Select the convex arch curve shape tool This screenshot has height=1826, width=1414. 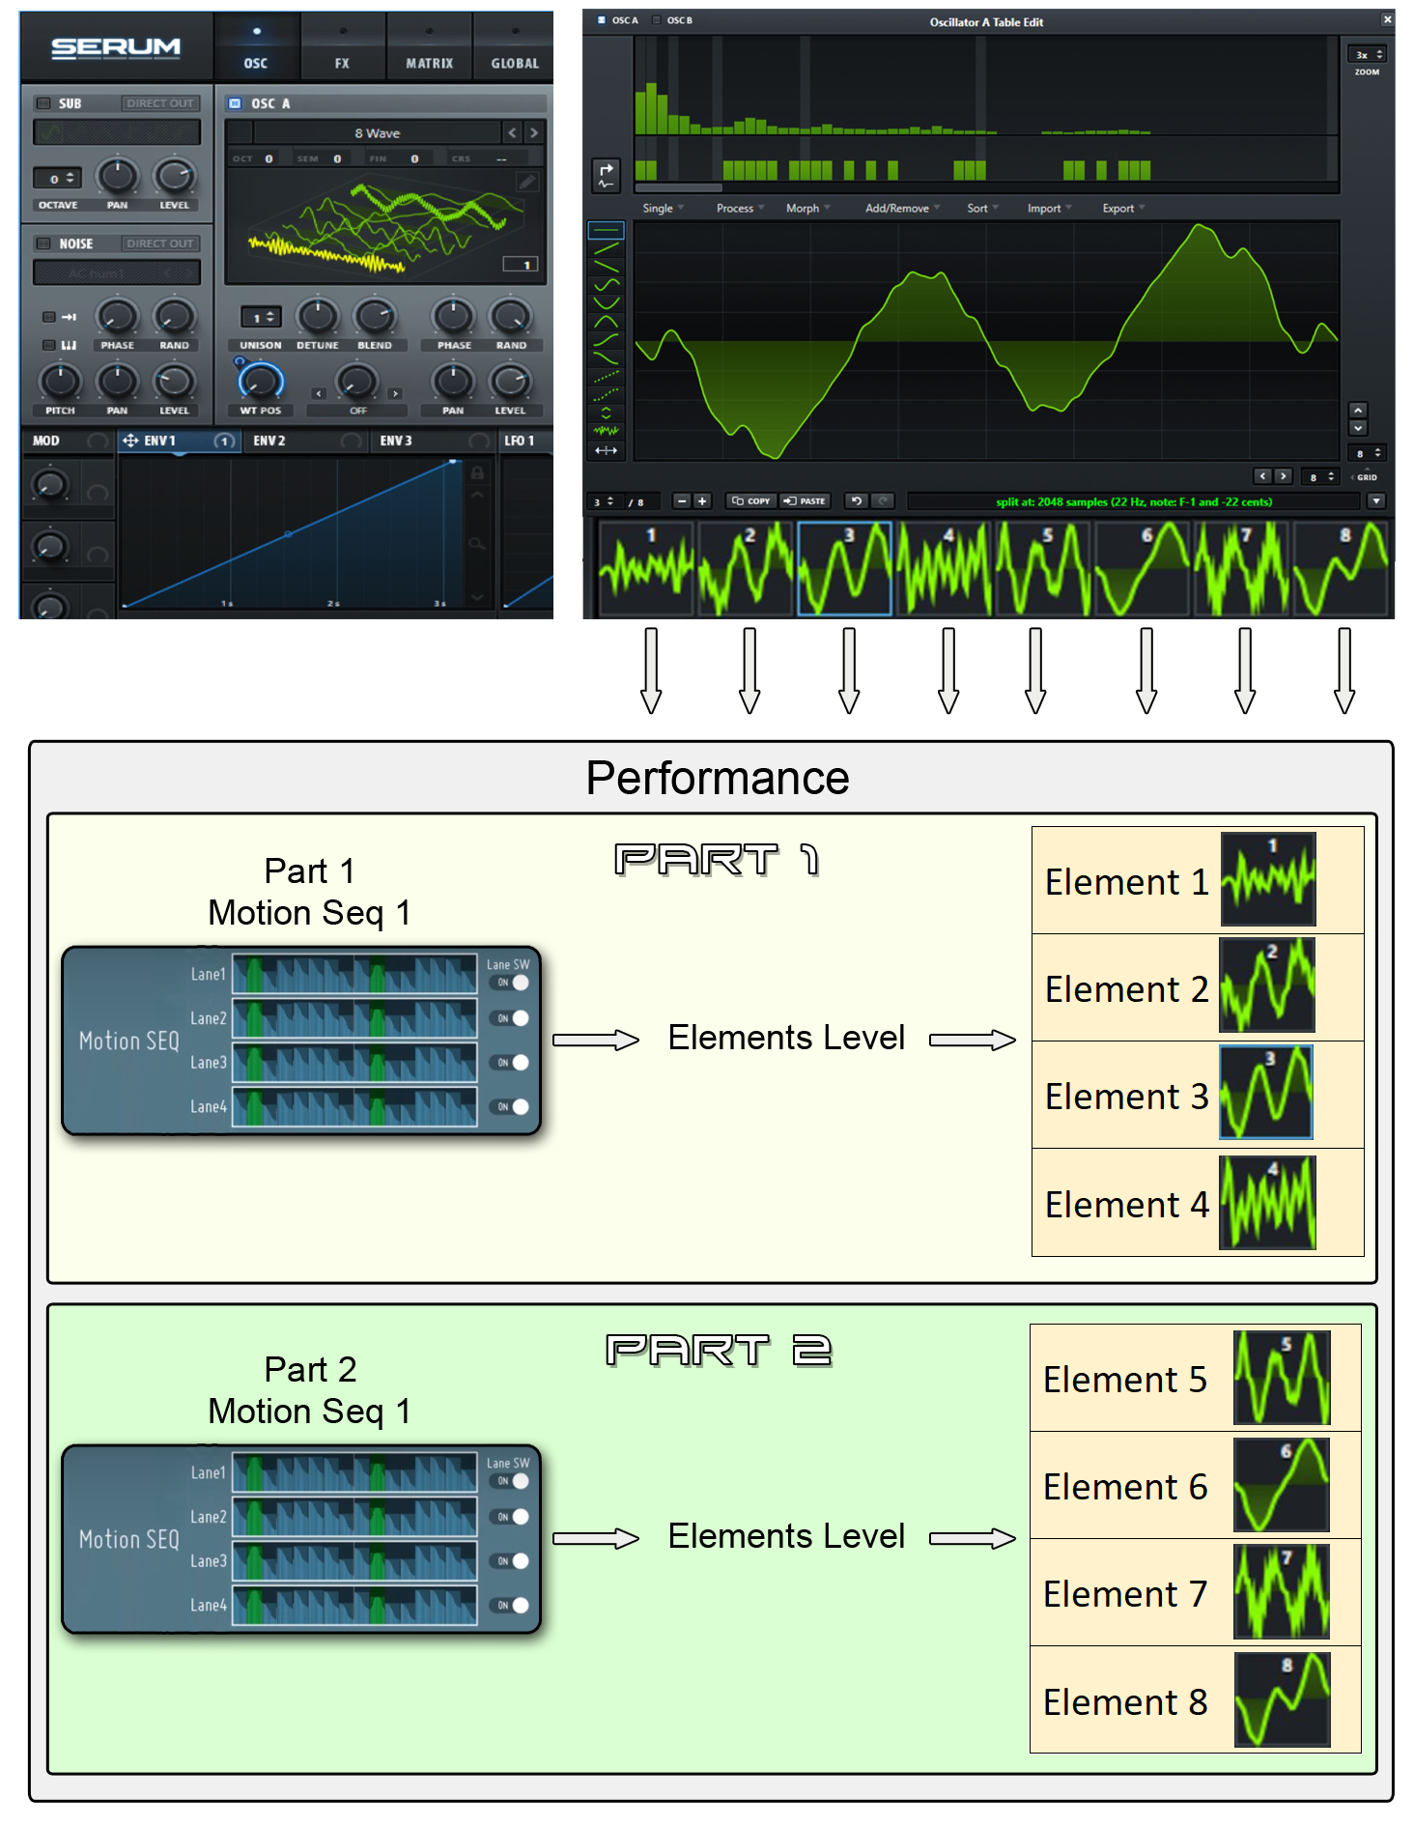tap(606, 322)
